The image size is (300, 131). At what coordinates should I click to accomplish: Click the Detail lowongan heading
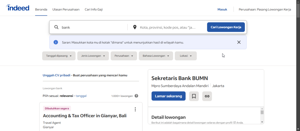(168, 117)
